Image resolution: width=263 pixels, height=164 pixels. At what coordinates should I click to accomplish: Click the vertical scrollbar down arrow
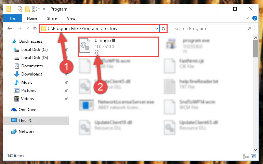(255, 150)
